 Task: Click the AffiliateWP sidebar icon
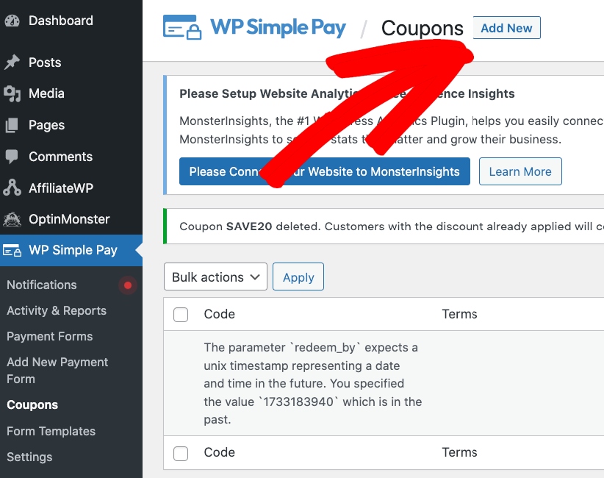12,188
